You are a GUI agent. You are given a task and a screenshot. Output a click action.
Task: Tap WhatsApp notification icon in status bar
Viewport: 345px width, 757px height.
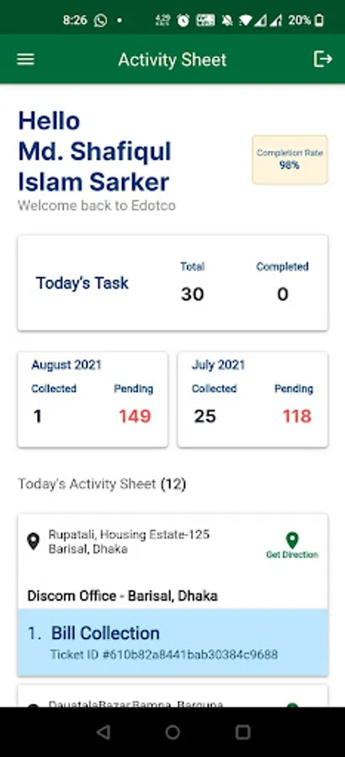tap(100, 20)
